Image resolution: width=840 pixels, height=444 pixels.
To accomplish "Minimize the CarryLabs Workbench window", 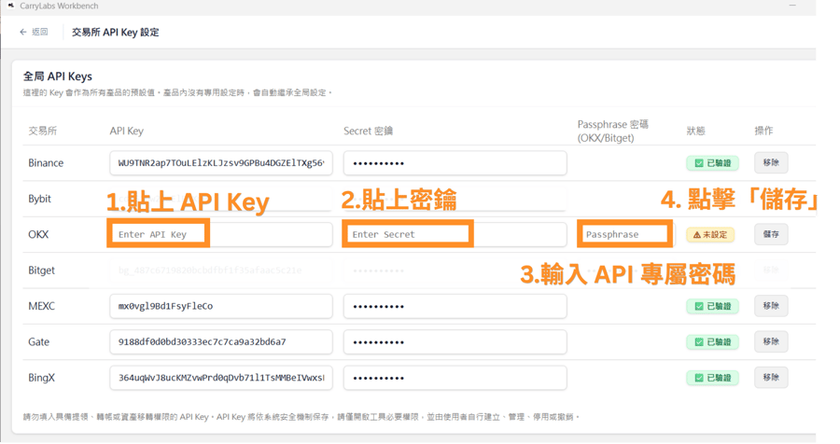I will point(792,6).
